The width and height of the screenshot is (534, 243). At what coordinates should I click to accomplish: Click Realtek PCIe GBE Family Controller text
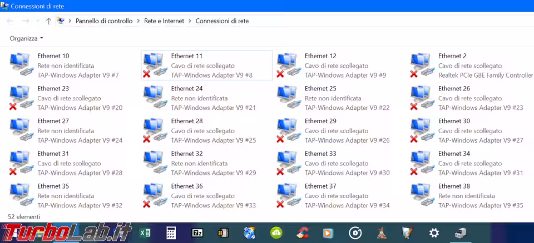point(486,75)
